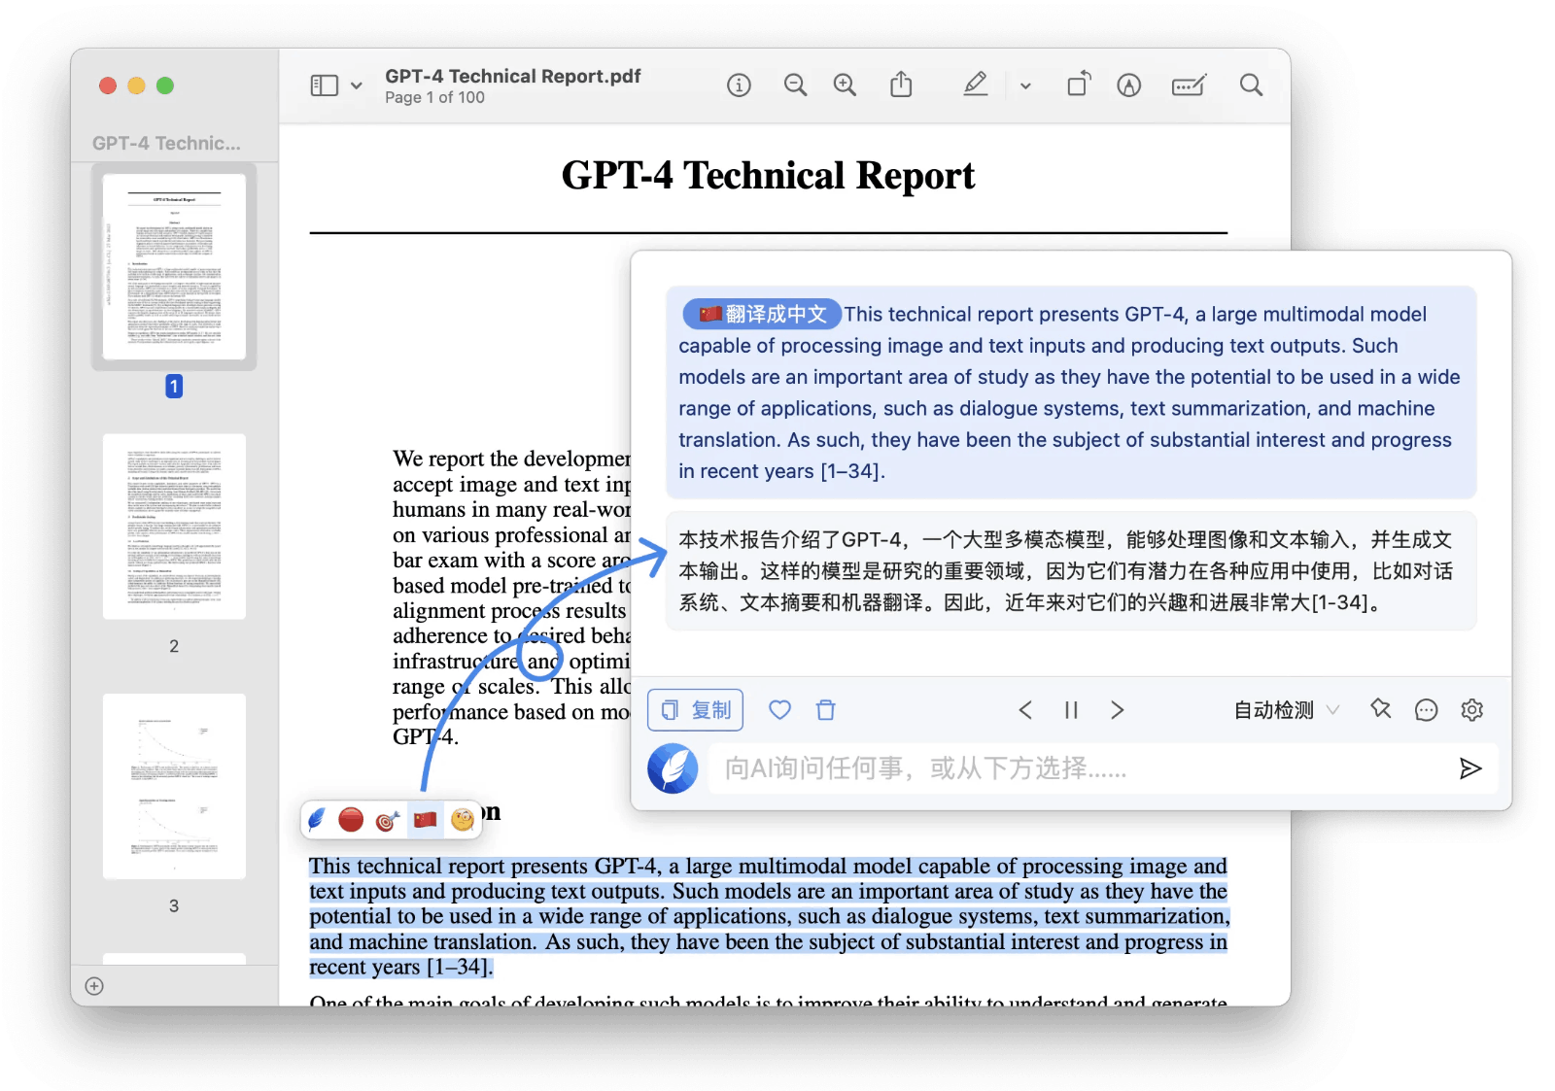Image resolution: width=1555 pixels, height=1091 pixels.
Task: Select page 2 thumbnail
Action: (x=174, y=526)
